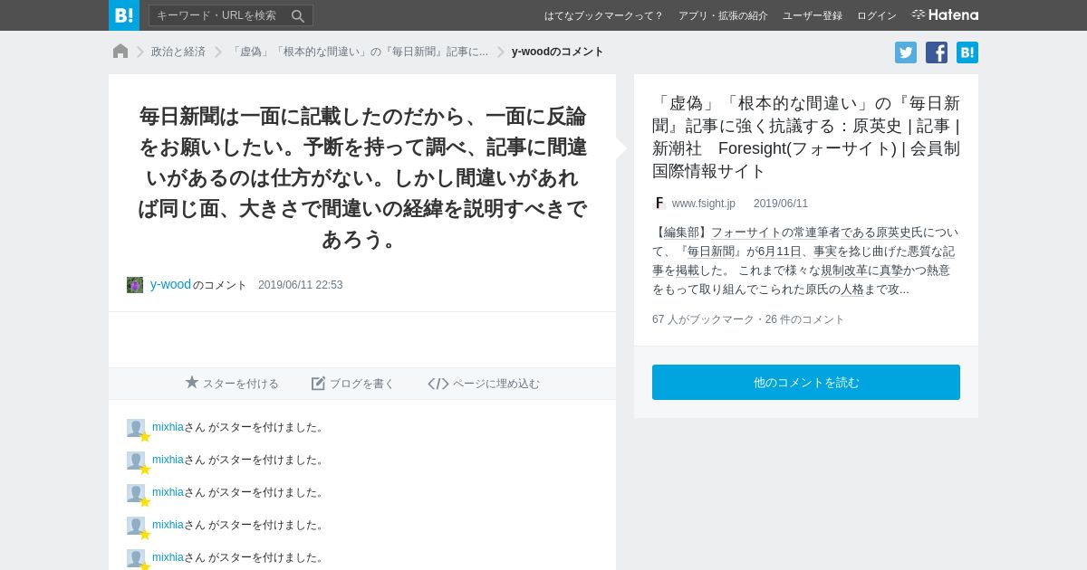
Task: Open アプリ・拡張の紹介 link
Action: 723,15
